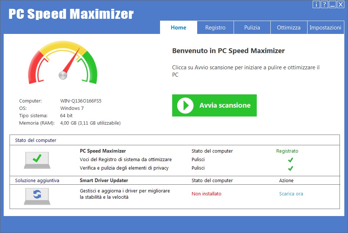The width and height of the screenshot is (348, 233).
Task: Start scan with Avvia scansione button
Action: [214, 105]
